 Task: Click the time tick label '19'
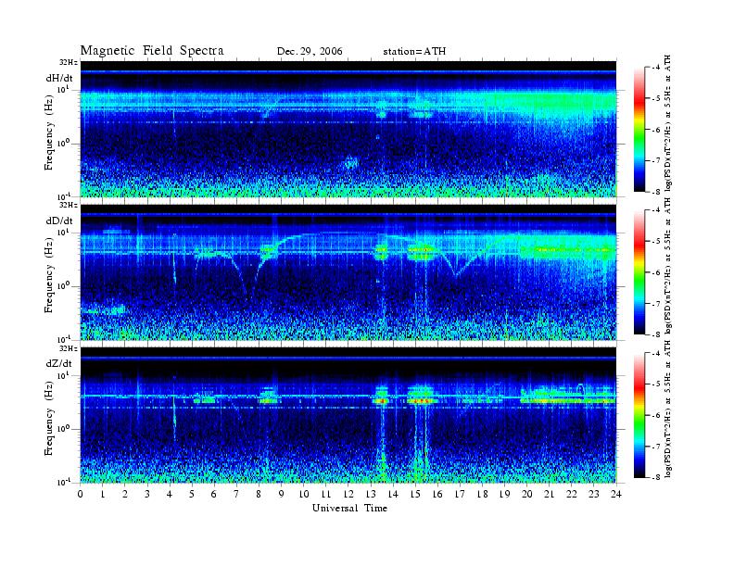coord(504,494)
